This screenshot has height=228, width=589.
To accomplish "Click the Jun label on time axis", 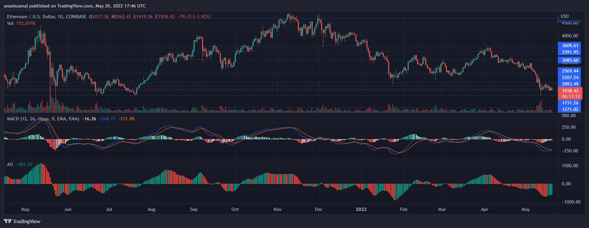I will (68, 209).
